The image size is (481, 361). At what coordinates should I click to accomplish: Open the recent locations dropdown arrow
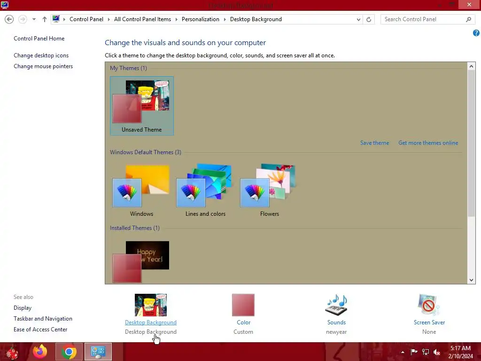pos(34,19)
